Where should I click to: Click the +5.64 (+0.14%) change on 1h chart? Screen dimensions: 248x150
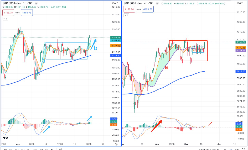coord(58,7)
